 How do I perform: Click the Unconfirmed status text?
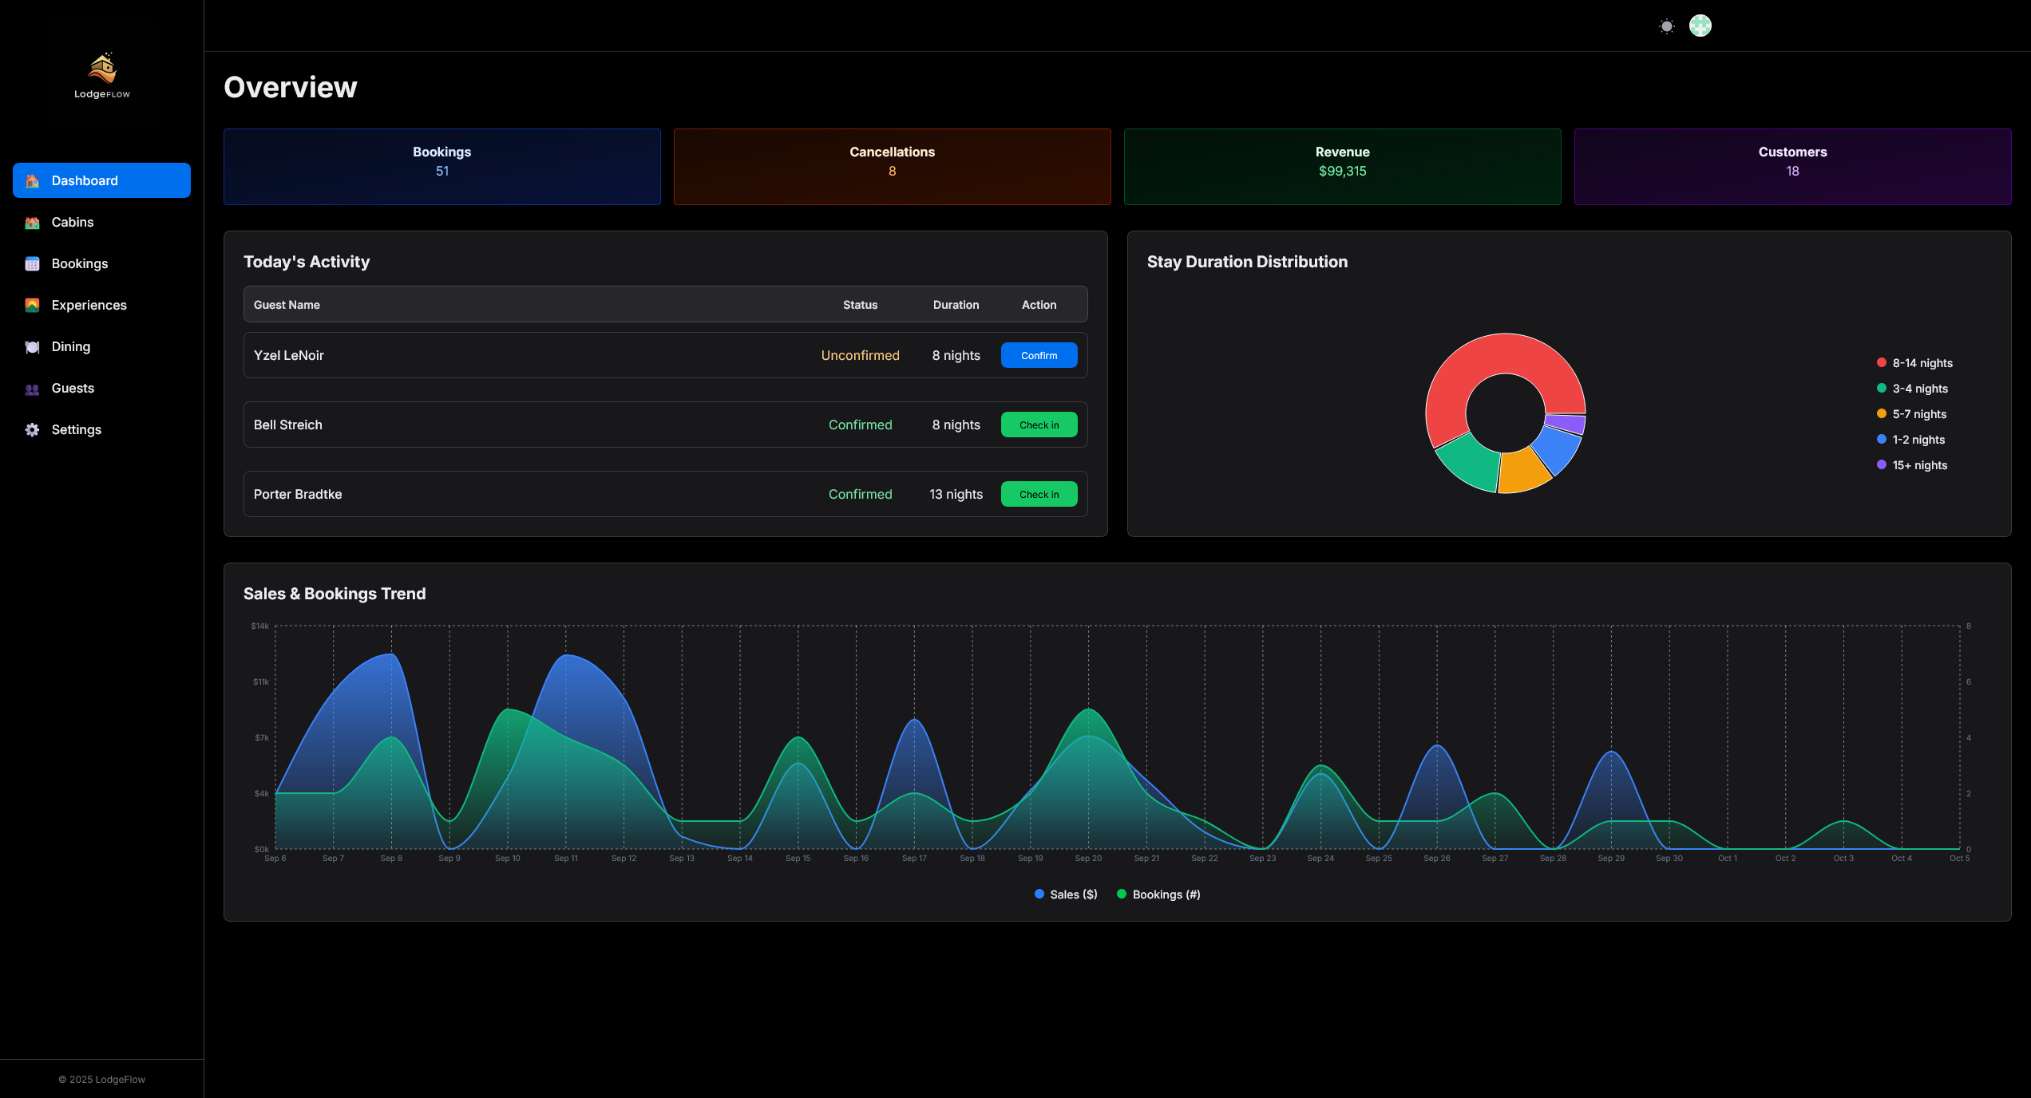pyautogui.click(x=860, y=355)
